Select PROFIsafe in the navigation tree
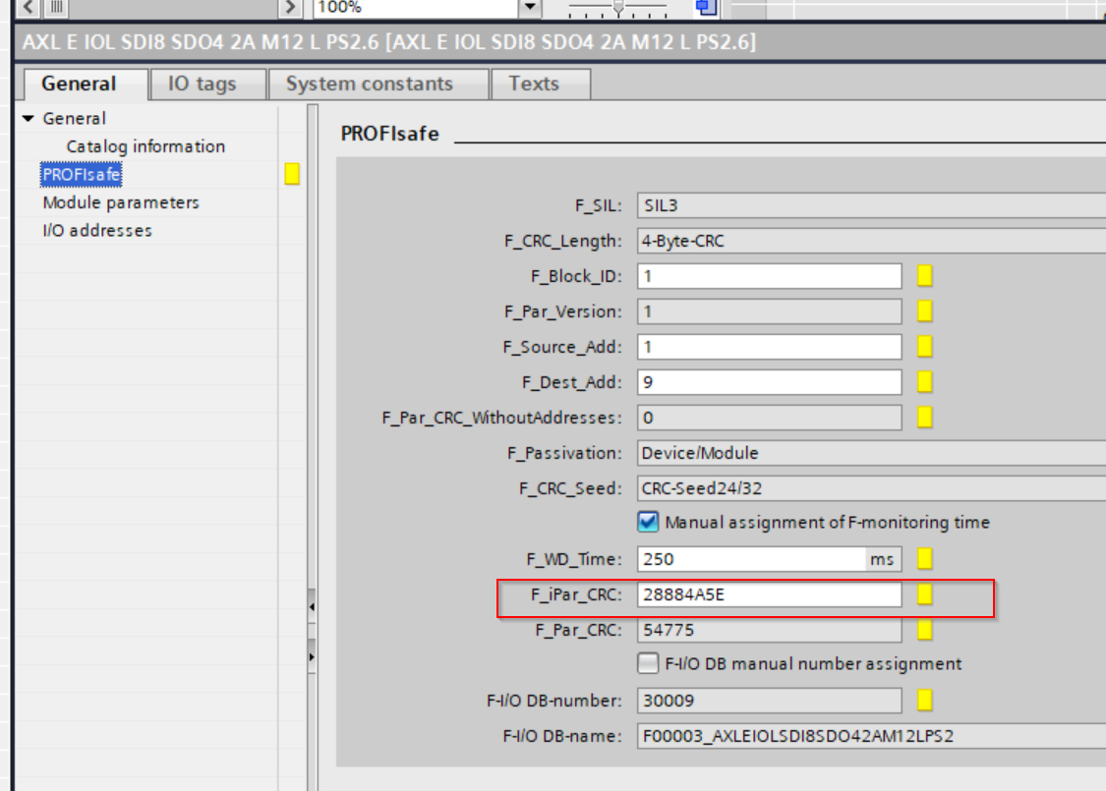 [x=82, y=174]
